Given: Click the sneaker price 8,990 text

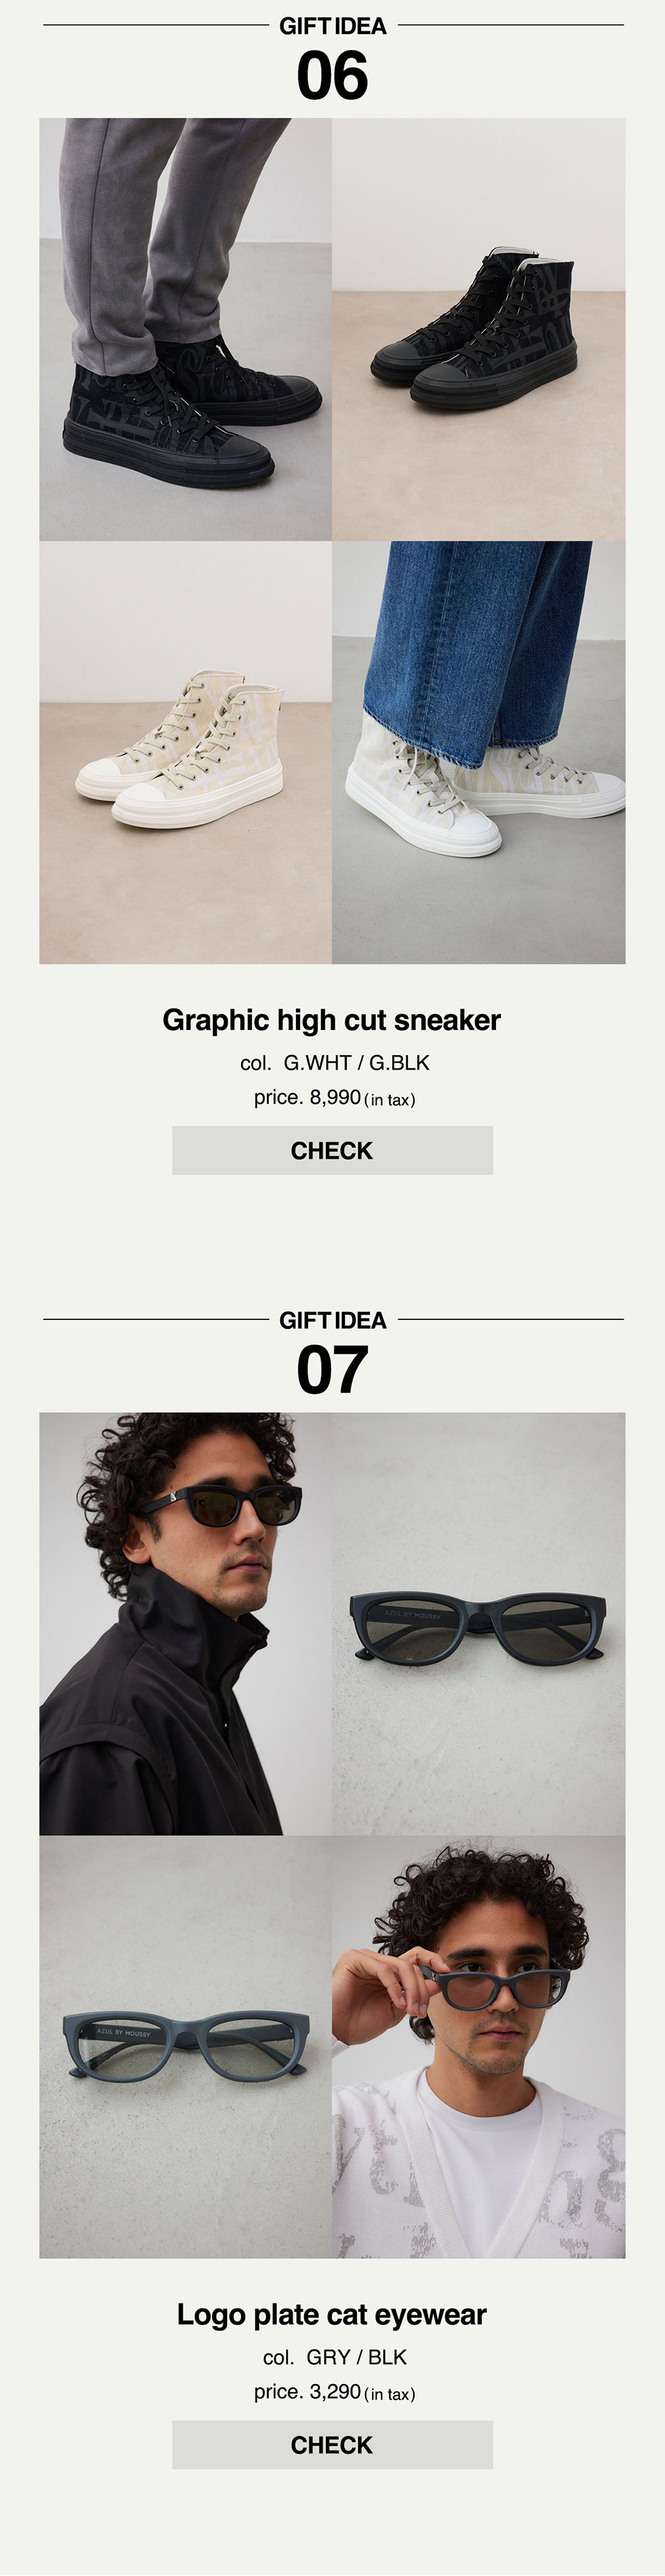Looking at the screenshot, I should 335,1097.
